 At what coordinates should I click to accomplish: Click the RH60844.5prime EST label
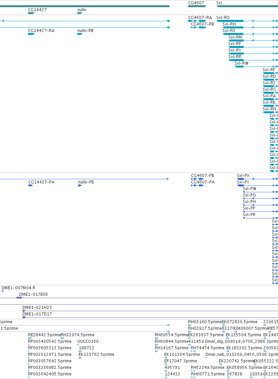[x=171, y=341]
